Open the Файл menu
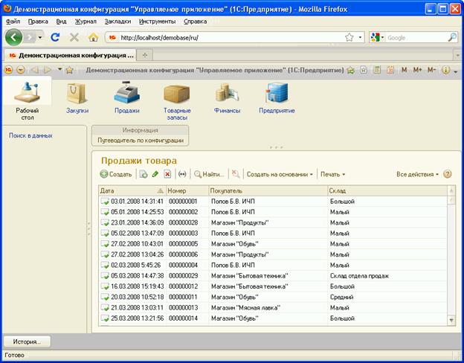The width and height of the screenshot is (464, 363). 13,22
